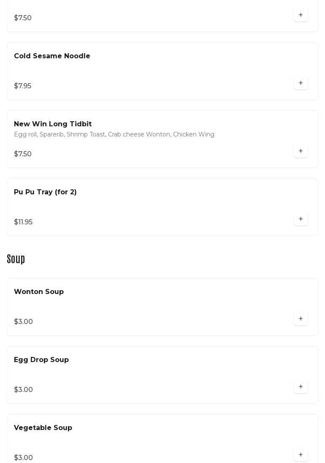Add the item listed above Cold Sesame Noodle
This screenshot has height=463, width=325.
coord(301,15)
